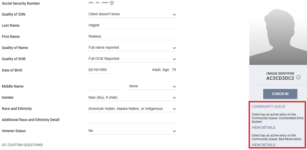Click the Last Name field containing Hagrid
The height and width of the screenshot is (150, 307).
point(131,25)
